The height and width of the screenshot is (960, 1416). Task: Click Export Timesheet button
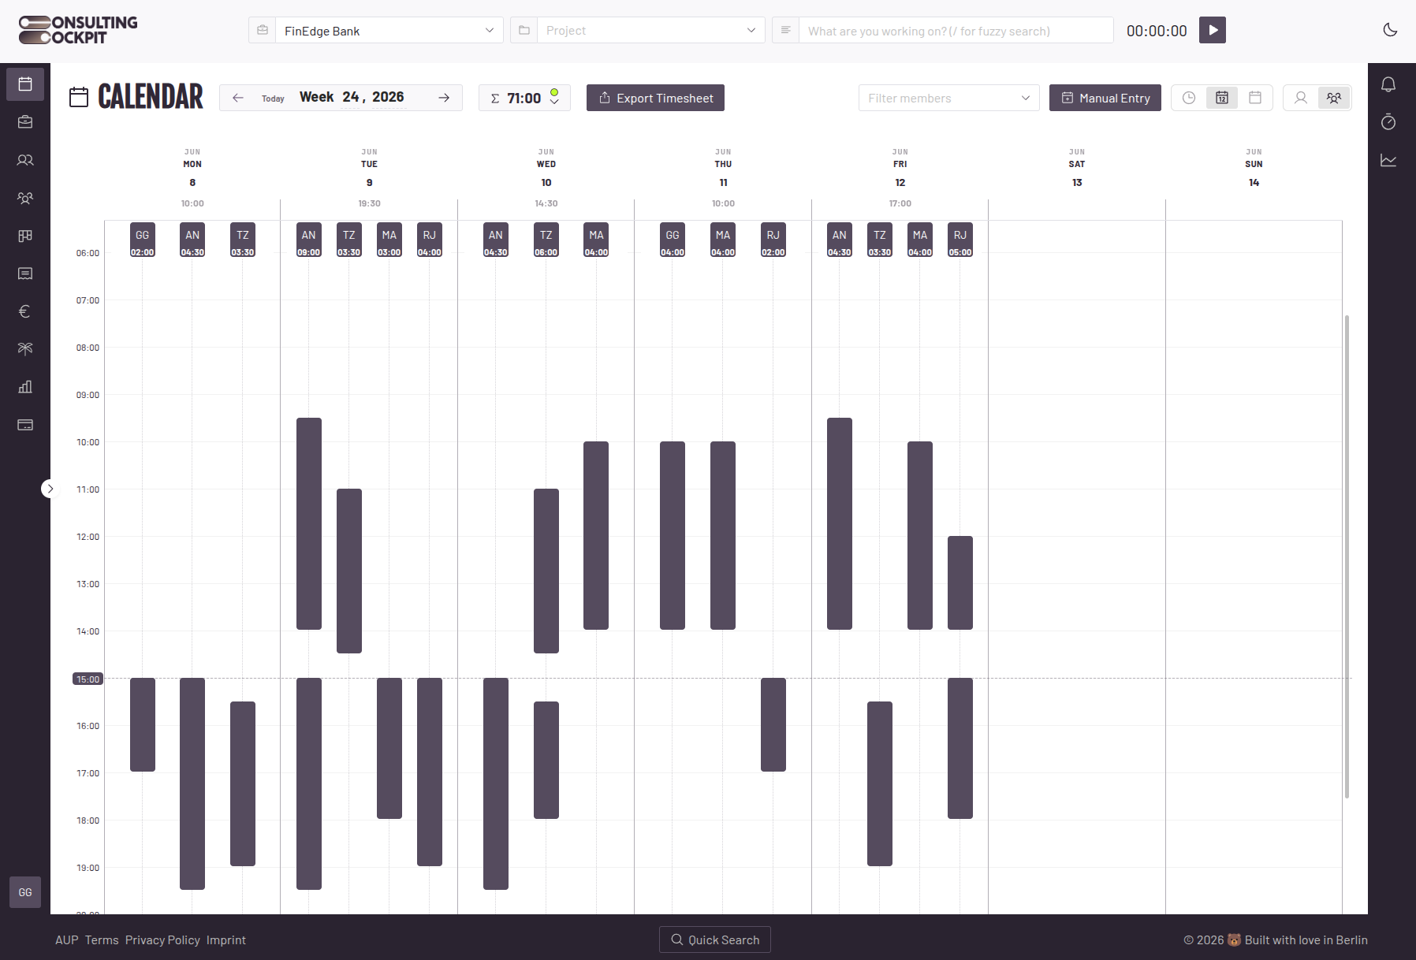coord(655,98)
